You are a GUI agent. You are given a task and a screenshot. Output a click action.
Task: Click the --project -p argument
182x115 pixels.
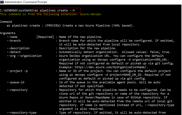[17, 71]
